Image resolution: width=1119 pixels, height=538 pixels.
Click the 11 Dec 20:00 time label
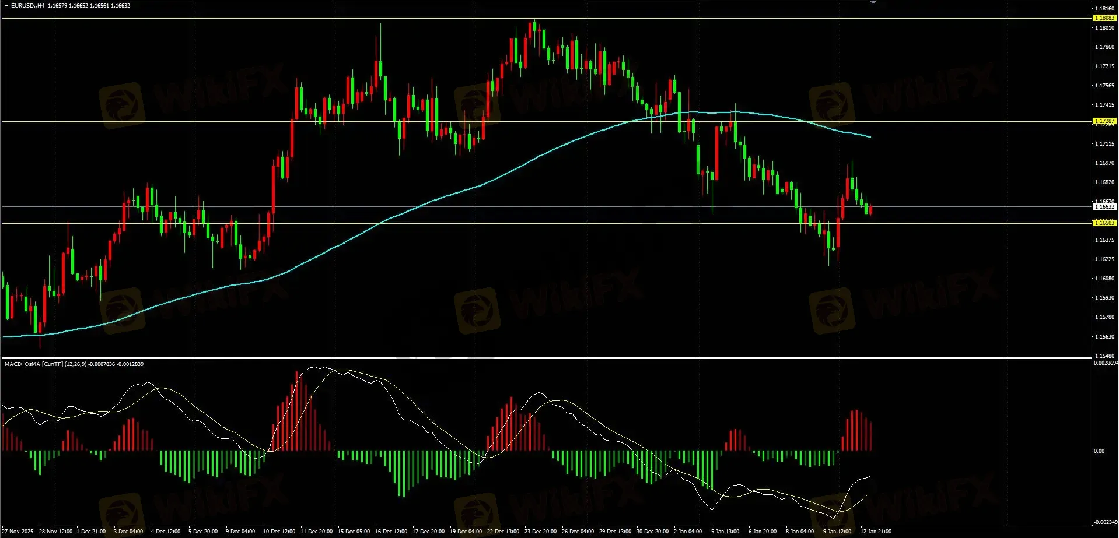pos(316,532)
